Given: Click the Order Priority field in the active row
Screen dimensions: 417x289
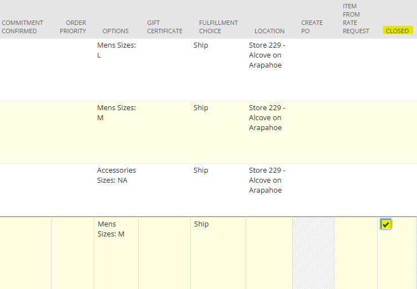Looking at the screenshot, I should [x=73, y=253].
